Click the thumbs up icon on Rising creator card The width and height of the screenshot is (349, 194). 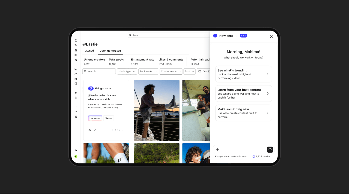tap(90, 130)
